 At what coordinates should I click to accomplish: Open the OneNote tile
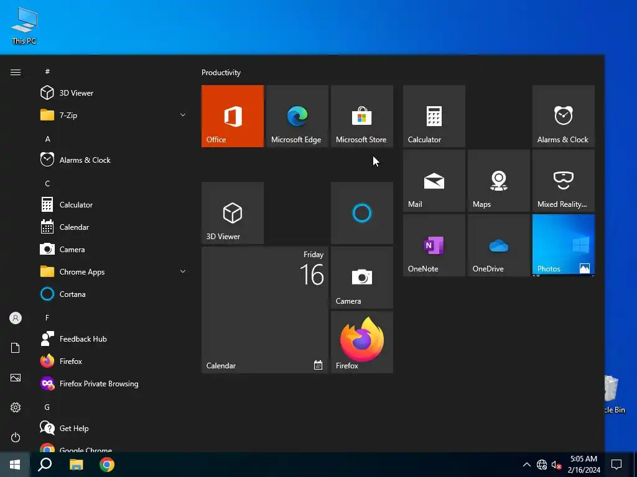[434, 245]
